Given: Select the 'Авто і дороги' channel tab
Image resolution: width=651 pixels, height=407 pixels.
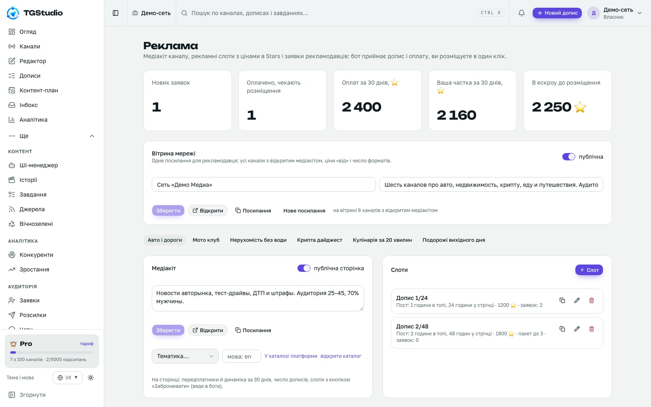Looking at the screenshot, I should click(x=165, y=240).
